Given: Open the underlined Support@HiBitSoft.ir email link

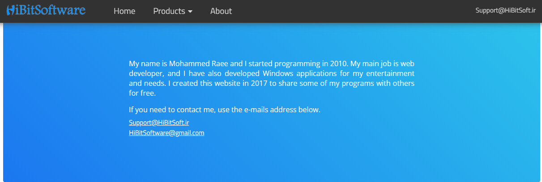Looking at the screenshot, I should 159,123.
